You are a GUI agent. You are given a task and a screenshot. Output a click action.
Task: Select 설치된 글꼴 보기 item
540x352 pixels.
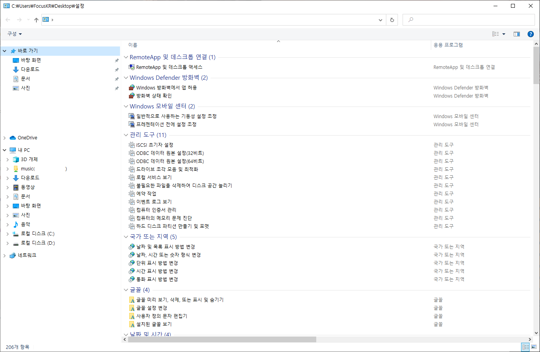coord(154,324)
